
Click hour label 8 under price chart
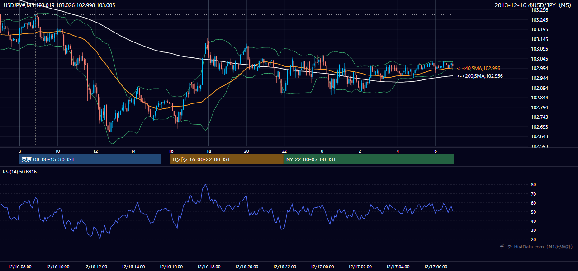click(19, 151)
